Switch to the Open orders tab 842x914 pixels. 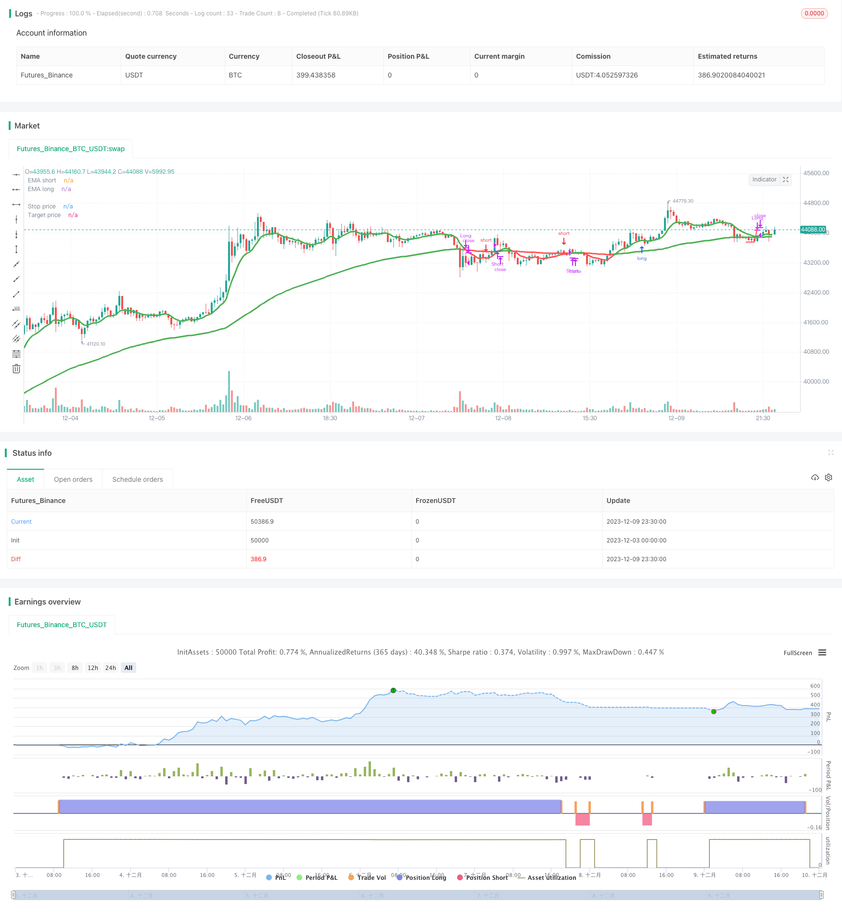click(73, 479)
